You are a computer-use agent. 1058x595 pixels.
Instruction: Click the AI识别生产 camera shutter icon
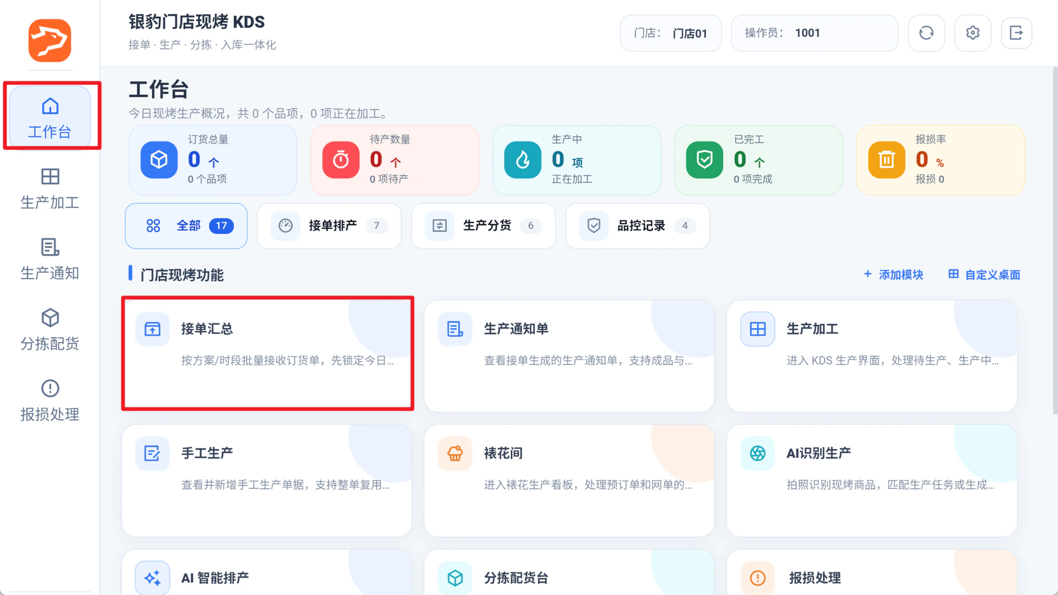tap(758, 453)
